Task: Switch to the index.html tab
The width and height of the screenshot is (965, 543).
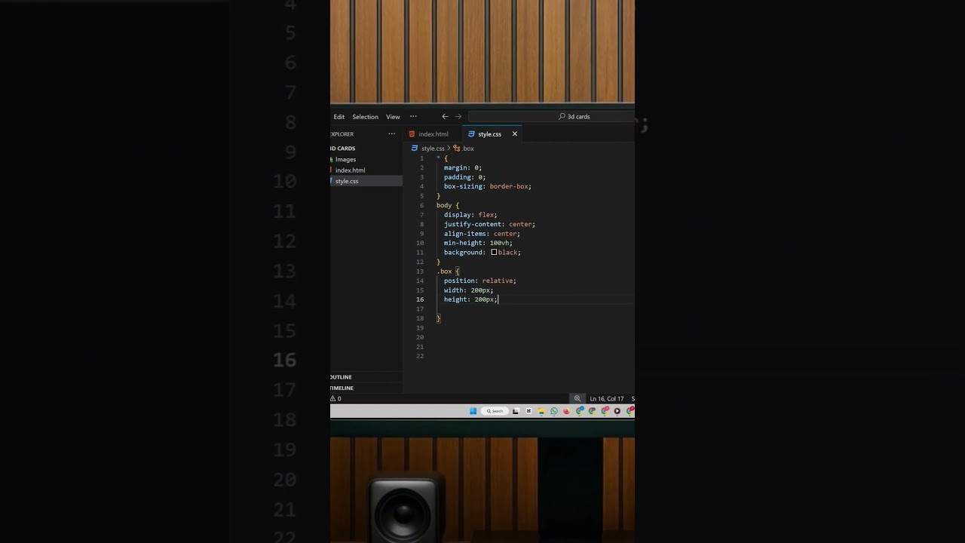Action: click(x=433, y=134)
